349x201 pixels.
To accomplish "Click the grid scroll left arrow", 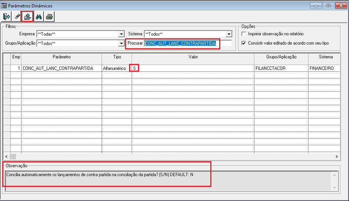I will tap(6, 157).
